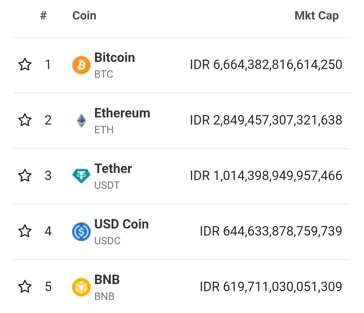Open the USD Coin name link
This screenshot has height=313, width=364.
[x=121, y=224]
